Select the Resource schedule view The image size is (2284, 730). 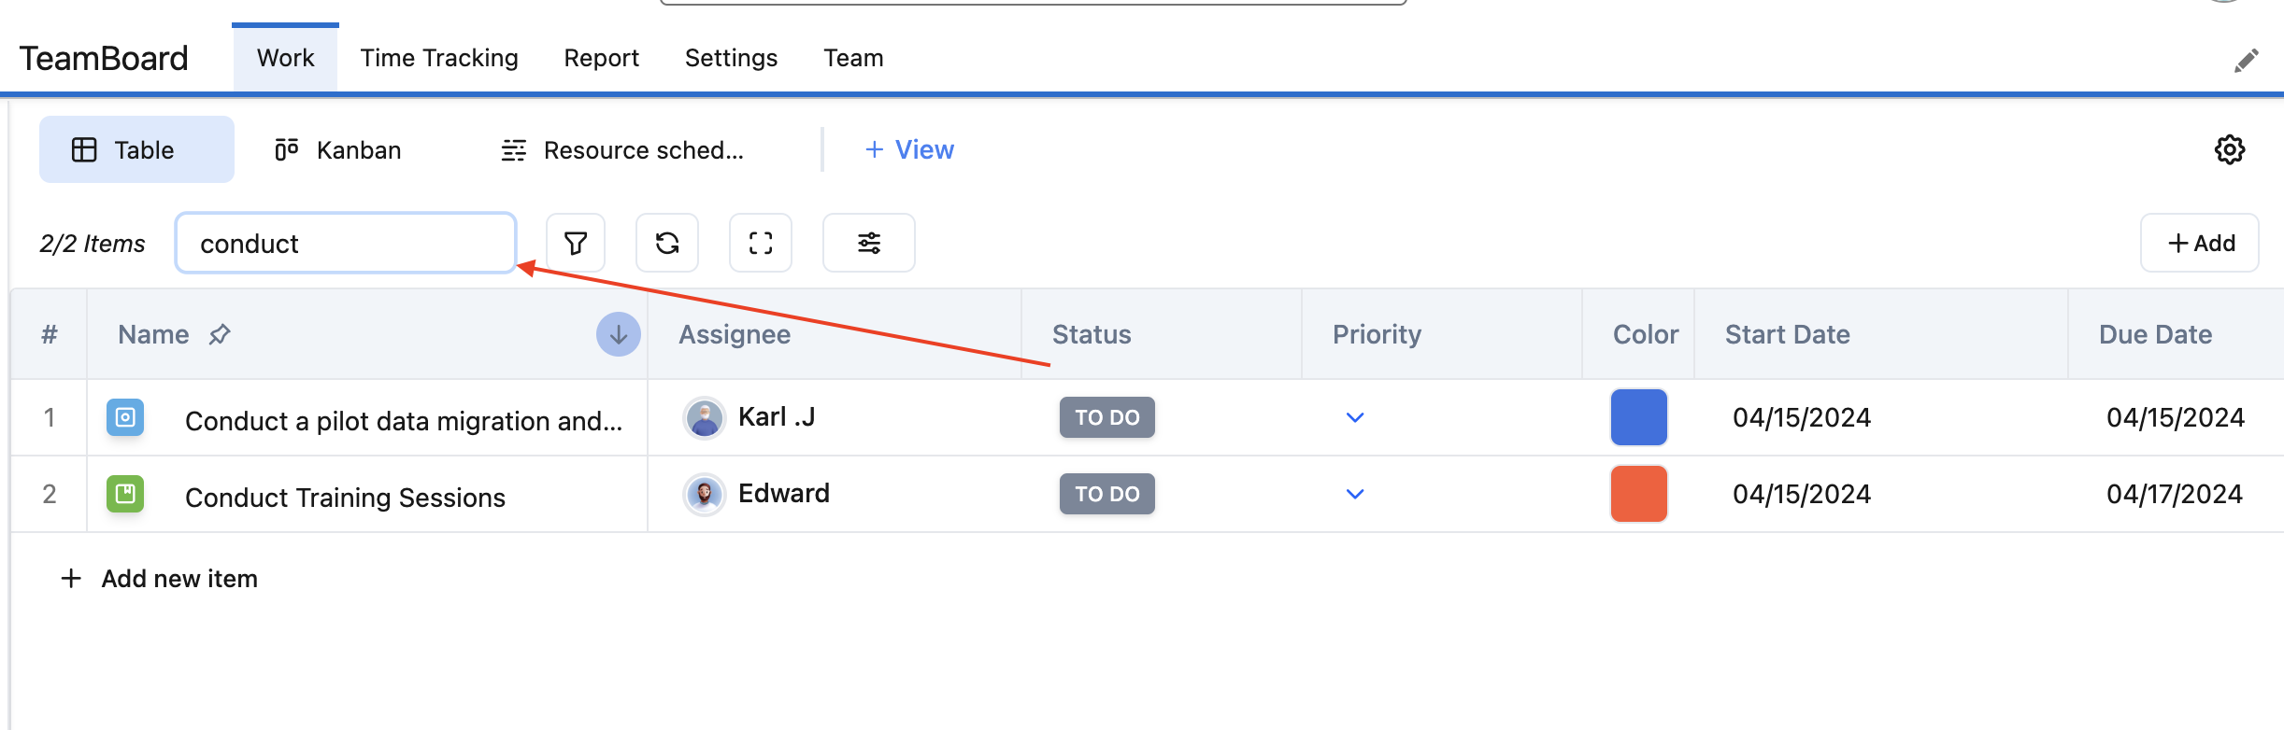click(622, 149)
